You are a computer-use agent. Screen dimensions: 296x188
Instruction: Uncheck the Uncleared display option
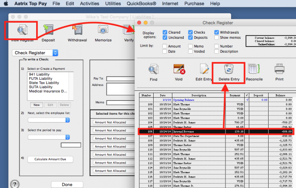[165, 38]
